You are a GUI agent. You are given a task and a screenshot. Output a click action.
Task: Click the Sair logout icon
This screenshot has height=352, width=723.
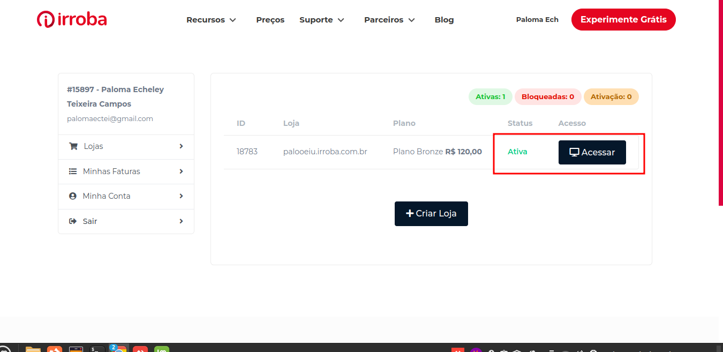click(x=73, y=221)
